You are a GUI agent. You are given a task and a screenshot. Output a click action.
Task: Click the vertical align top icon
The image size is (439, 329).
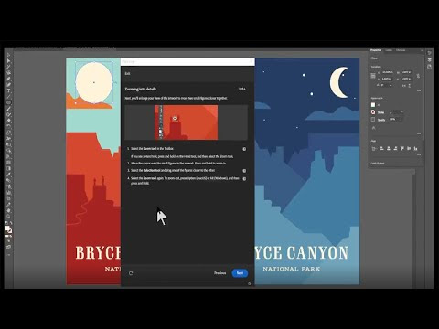pyautogui.click(x=402, y=148)
